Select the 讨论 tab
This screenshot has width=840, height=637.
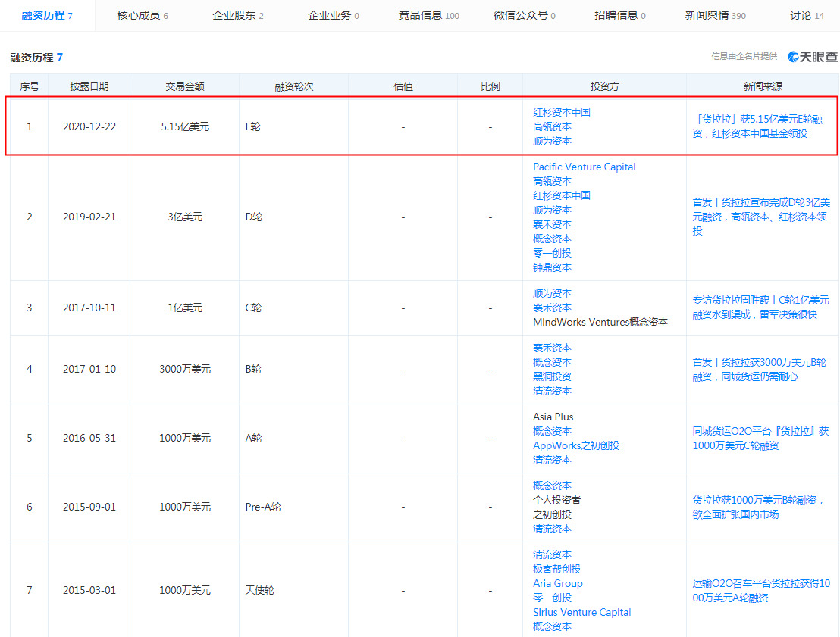point(807,15)
